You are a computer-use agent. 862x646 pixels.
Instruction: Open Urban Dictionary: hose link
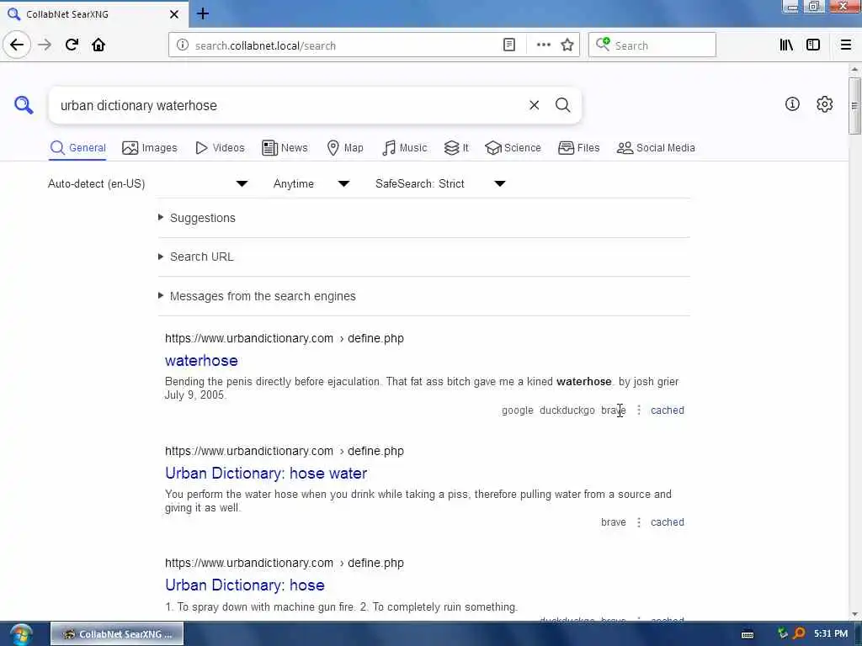245,585
